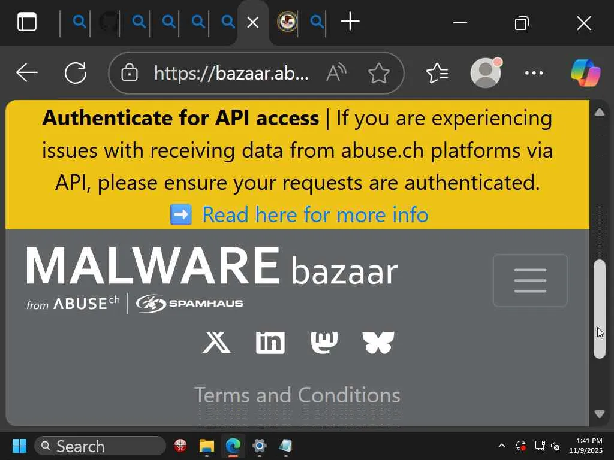The image size is (614, 460).
Task: Launch the Copilot sidebar
Action: click(x=585, y=72)
